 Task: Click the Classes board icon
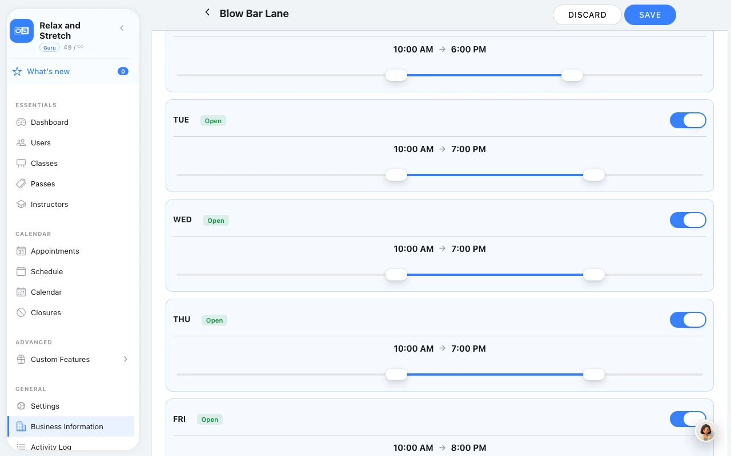(x=21, y=163)
